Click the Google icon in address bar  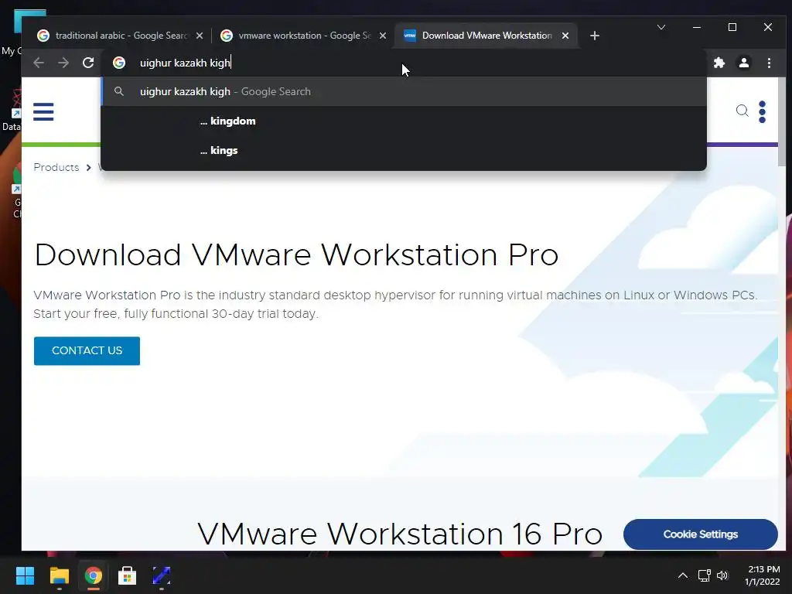pos(119,63)
